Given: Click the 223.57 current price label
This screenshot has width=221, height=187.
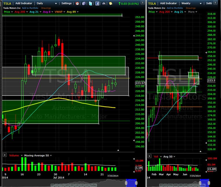Looking at the screenshot, I should [x=140, y=83].
